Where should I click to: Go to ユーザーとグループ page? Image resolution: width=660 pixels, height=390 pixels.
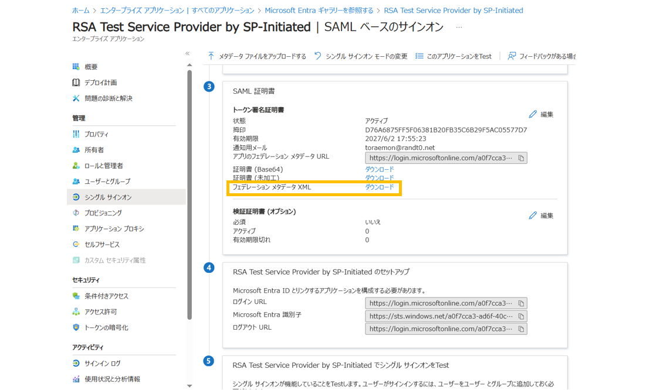coord(107,182)
